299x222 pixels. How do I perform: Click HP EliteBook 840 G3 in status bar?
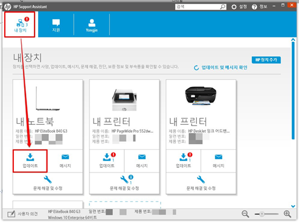click(64, 212)
